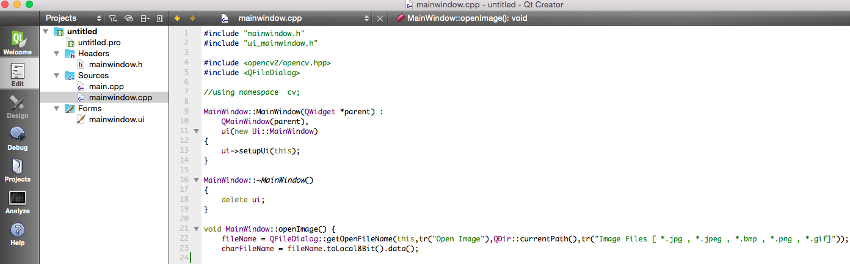The width and height of the screenshot is (850, 264).
Task: Fold the openImage function at line 21
Action: [x=196, y=229]
